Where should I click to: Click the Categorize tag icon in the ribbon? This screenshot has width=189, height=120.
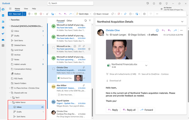tap(113, 14)
